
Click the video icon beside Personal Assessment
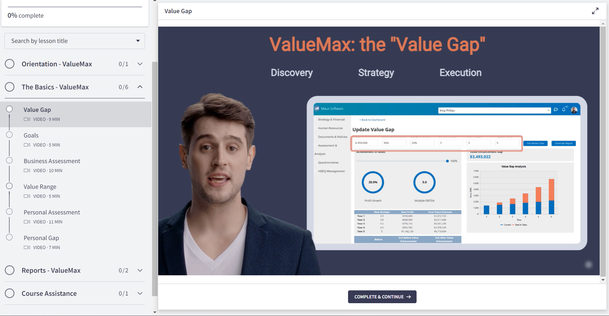coord(27,222)
